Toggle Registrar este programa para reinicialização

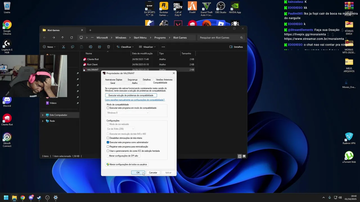tap(108, 147)
